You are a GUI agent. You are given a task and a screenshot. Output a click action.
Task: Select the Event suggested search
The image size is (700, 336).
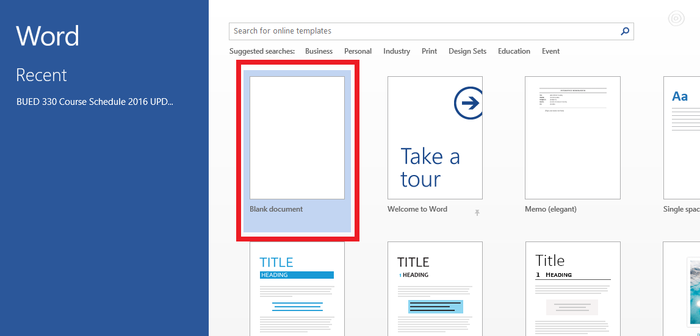pyautogui.click(x=550, y=51)
